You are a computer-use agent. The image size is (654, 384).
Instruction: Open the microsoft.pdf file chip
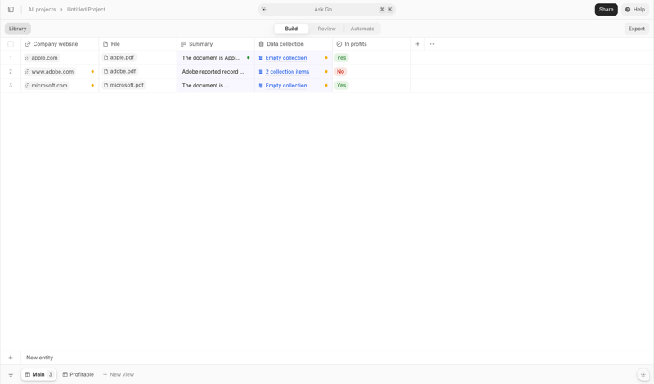point(123,85)
